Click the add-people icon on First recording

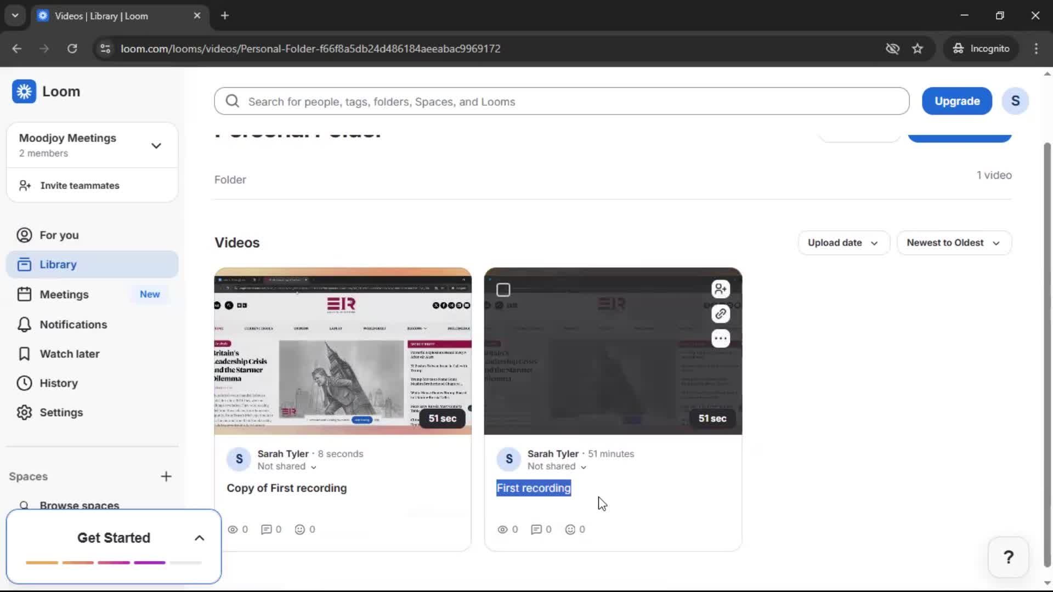pyautogui.click(x=721, y=289)
